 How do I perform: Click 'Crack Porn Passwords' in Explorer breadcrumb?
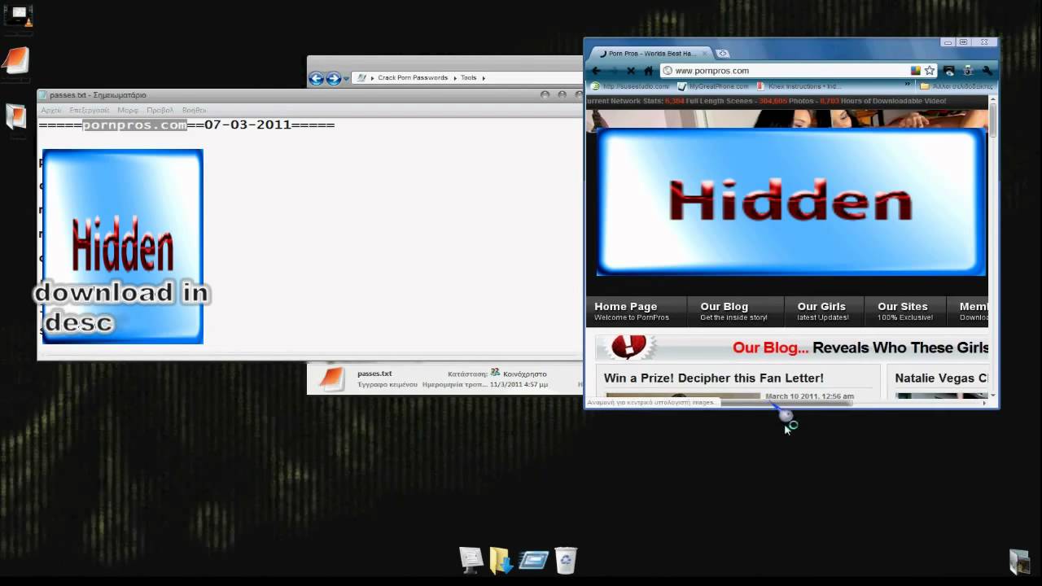pyautogui.click(x=413, y=78)
